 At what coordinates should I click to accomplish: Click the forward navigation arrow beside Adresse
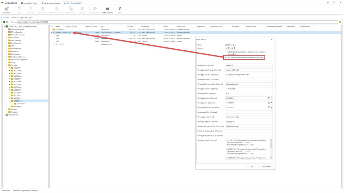pyautogui.click(x=7, y=22)
